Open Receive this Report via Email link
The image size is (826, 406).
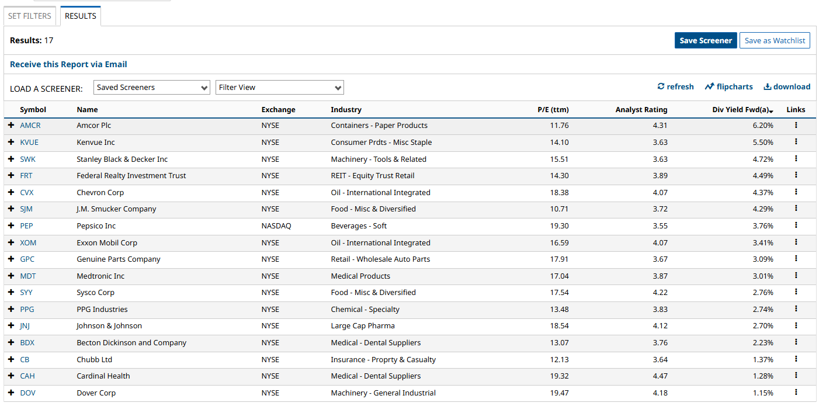[x=68, y=64]
